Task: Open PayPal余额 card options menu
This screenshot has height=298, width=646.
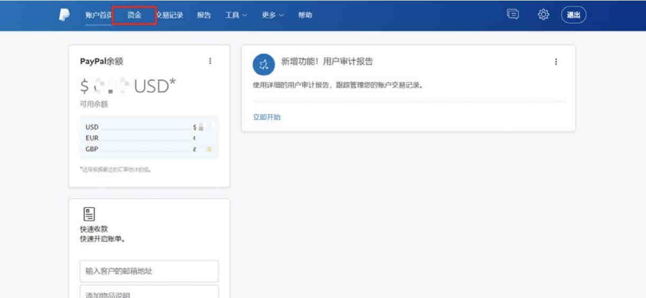Action: (210, 61)
